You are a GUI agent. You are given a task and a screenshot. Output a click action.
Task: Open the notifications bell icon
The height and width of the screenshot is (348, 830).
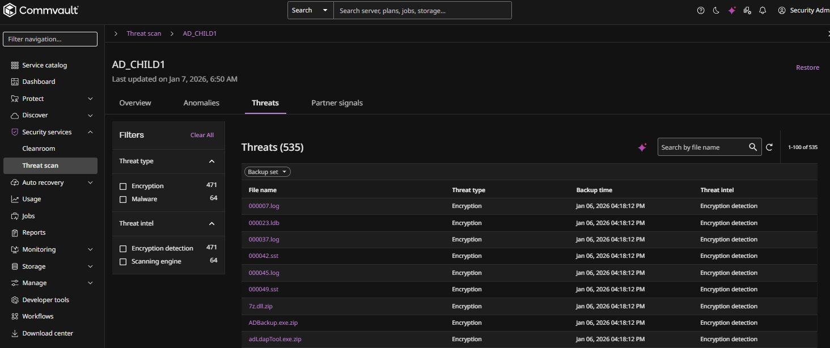(x=763, y=10)
